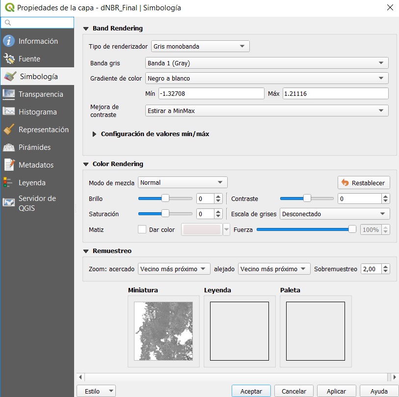Image resolution: width=399 pixels, height=397 pixels.
Task: Switch to Servidor de QGIS tab
Action: click(37, 203)
